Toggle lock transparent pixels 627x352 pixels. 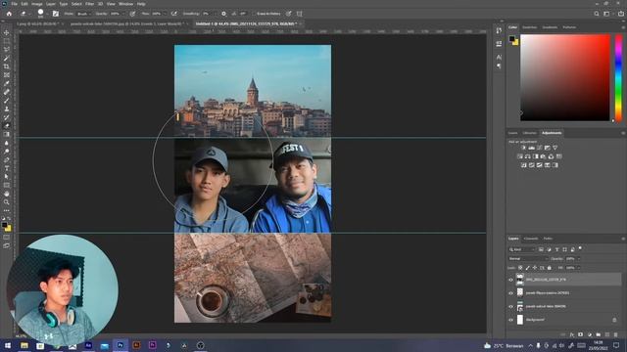coord(520,268)
